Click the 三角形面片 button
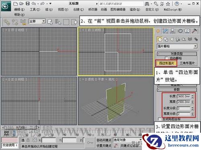The height and width of the screenshot is (150, 201). coord(187,63)
